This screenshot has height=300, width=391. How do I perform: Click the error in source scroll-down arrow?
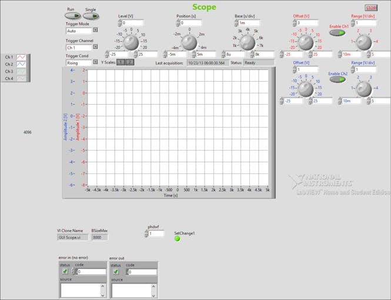coord(103,295)
